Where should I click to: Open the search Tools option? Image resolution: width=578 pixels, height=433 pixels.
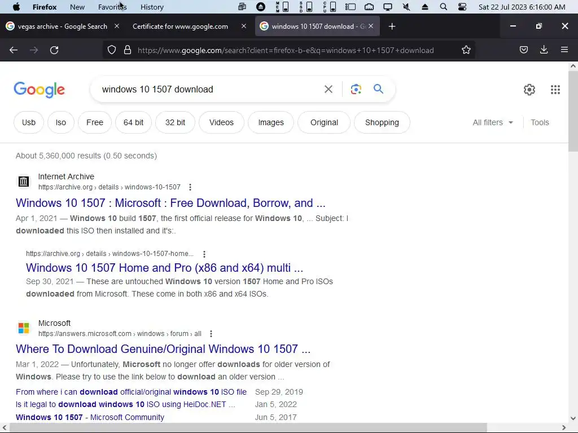tap(540, 122)
